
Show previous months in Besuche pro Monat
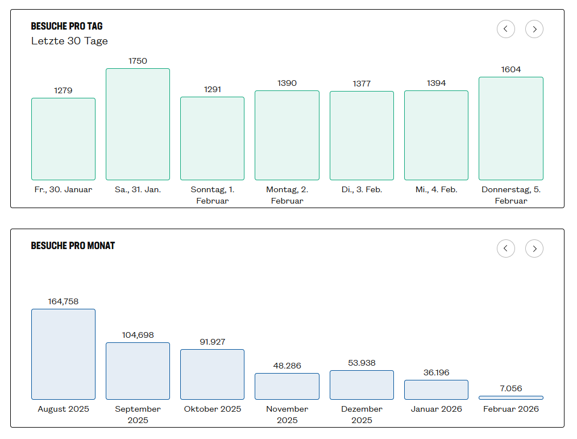click(x=505, y=249)
